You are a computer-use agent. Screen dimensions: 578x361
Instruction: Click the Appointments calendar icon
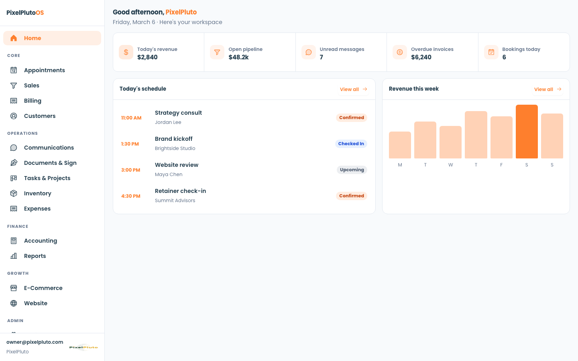14,70
